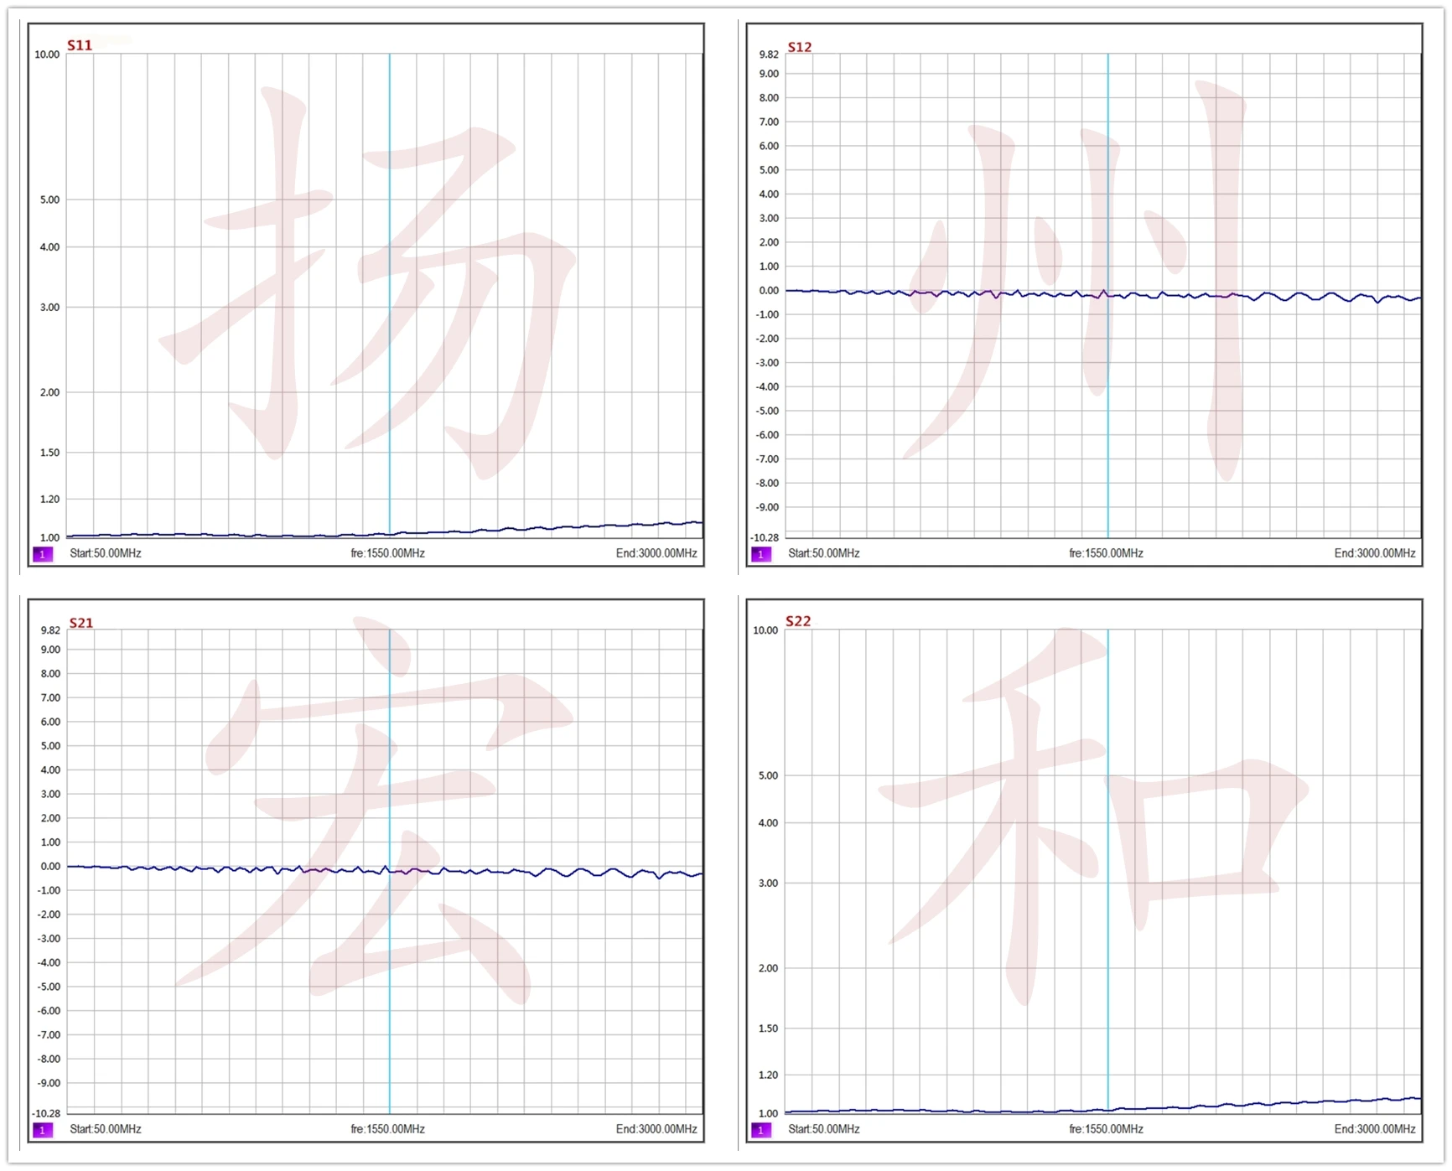
Task: Select the S21 chart title
Action: pyautogui.click(x=81, y=623)
